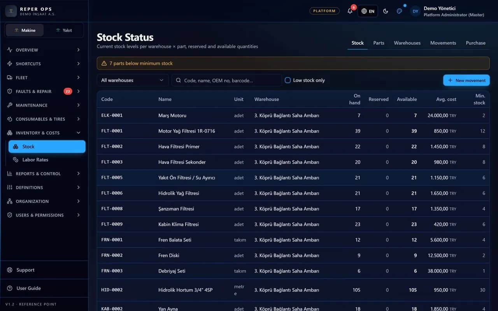Screen dimensions: 498x311
Task: Click the Faults & Repair shield icon
Action: tap(10, 91)
